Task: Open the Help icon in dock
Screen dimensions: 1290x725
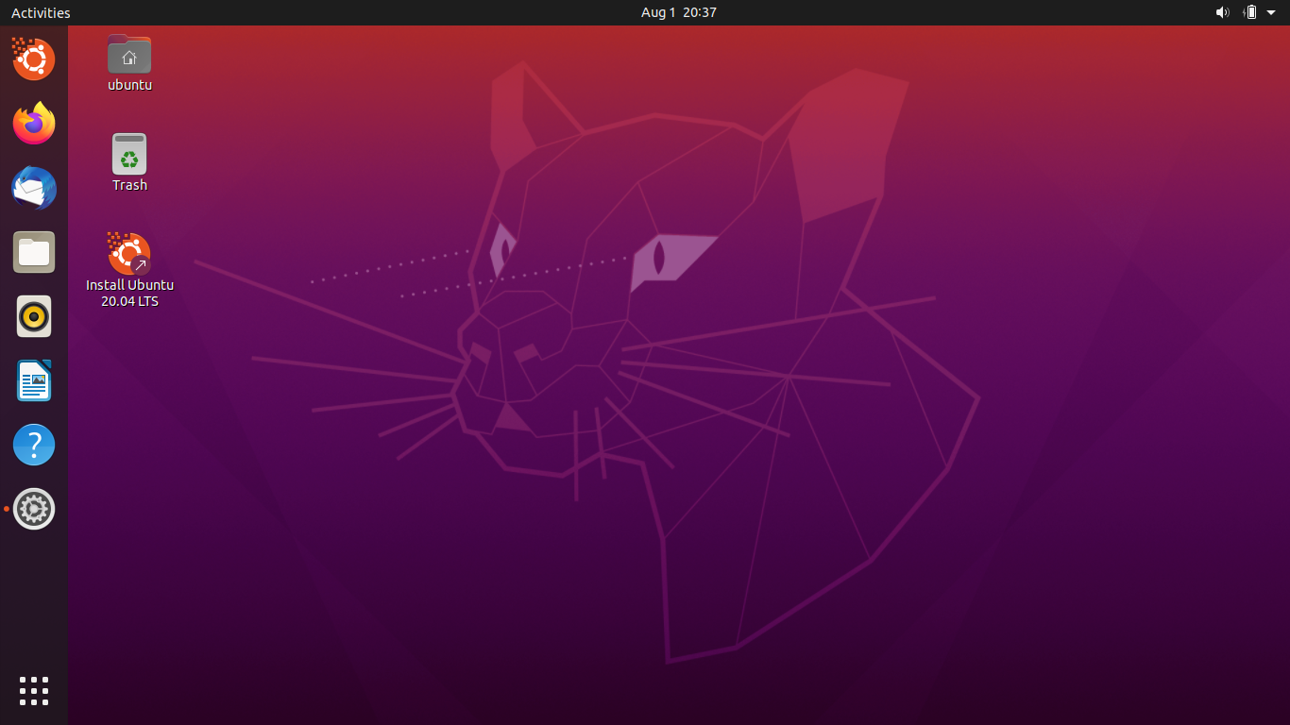Action: (34, 445)
